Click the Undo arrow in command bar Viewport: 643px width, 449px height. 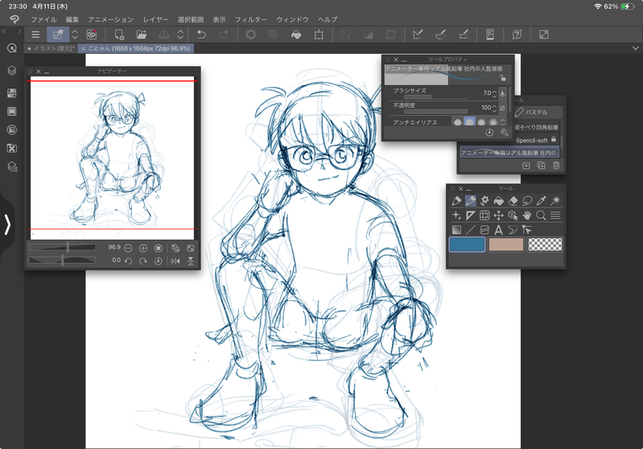click(x=201, y=35)
